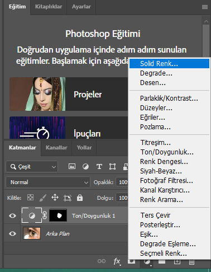This screenshot has width=211, height=272.
Task: Click the link layers chain icon
Action: click(x=102, y=261)
